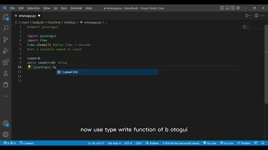Screen dimensions: 268x150
Task: Click the editor vertical scrollbar
Action: [266, 64]
